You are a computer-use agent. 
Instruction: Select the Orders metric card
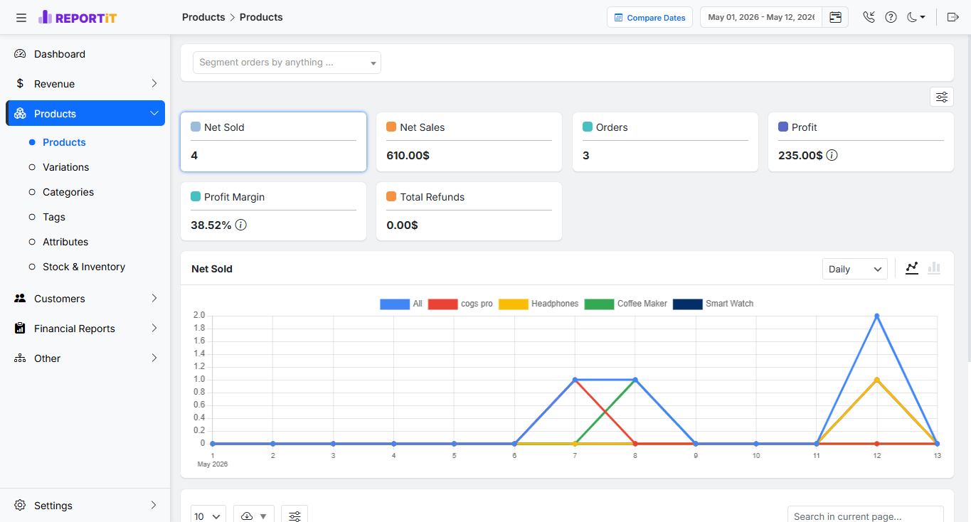point(665,142)
